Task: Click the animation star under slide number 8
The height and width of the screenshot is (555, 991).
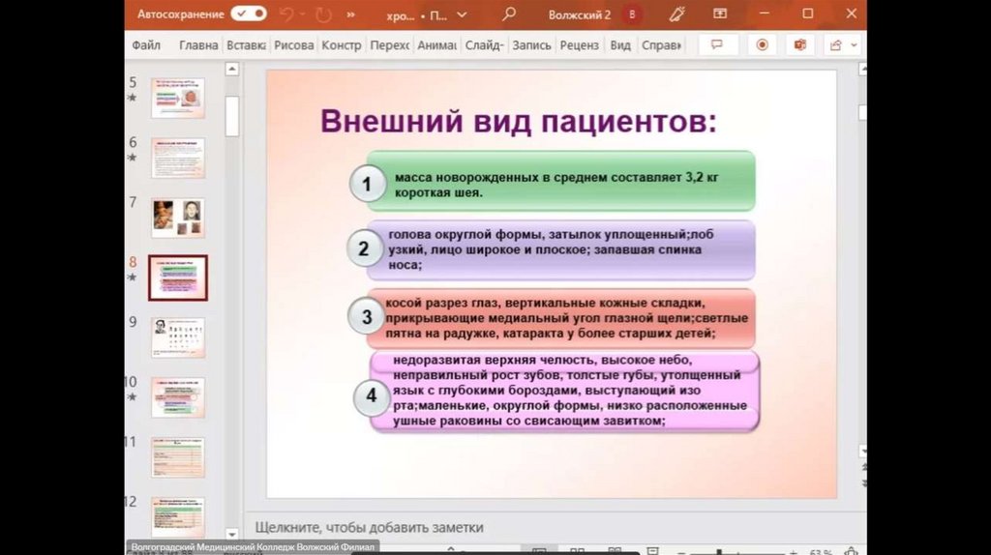Action: coord(132,277)
